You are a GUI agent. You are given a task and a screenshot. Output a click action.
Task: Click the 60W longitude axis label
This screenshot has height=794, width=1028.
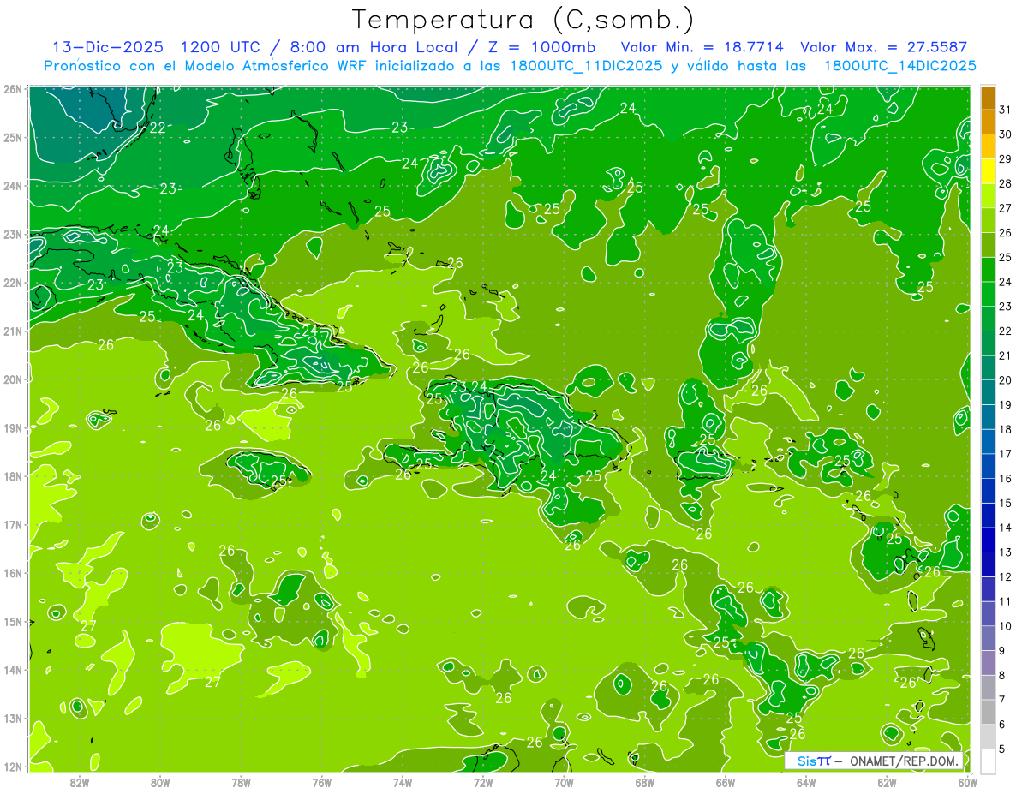[x=967, y=783]
